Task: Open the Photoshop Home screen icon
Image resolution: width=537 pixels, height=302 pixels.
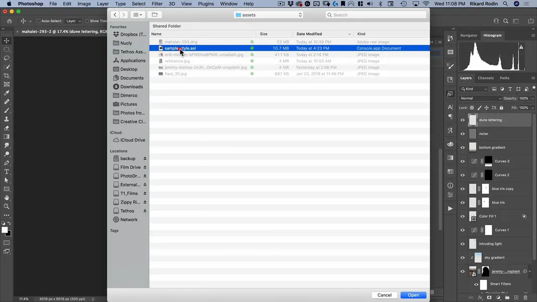Action: [x=9, y=21]
